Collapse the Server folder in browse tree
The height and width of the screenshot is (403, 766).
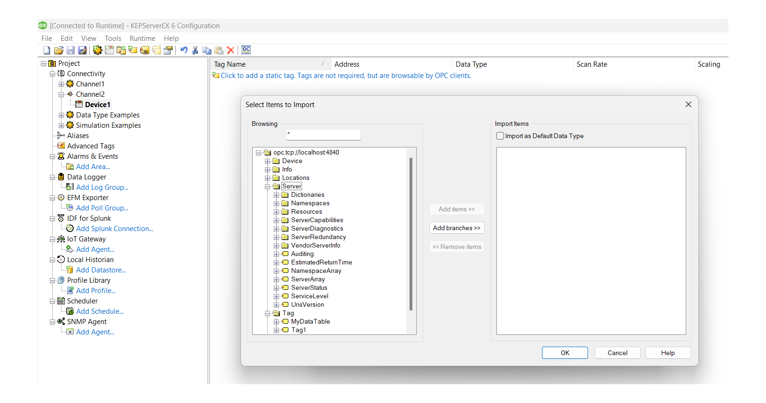[x=267, y=186]
